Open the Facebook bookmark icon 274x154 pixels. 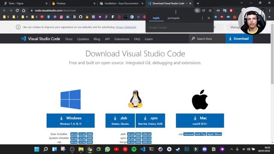(x=48, y=17)
